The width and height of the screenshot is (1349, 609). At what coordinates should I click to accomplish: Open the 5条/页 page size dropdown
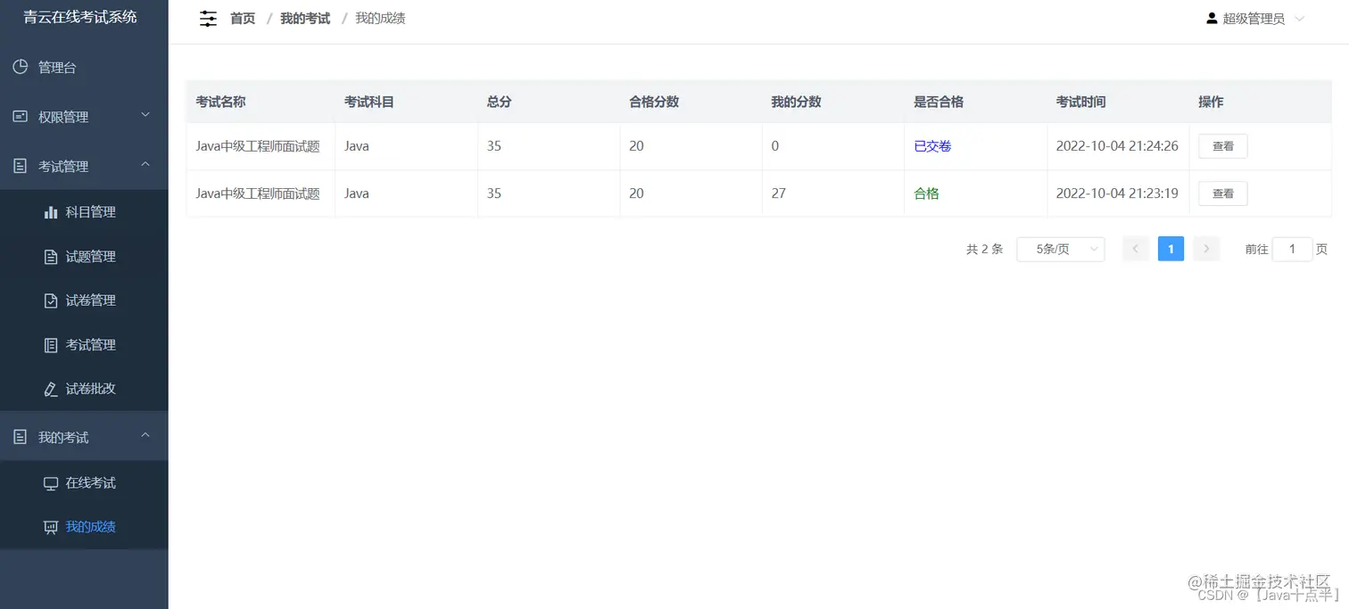1061,250
